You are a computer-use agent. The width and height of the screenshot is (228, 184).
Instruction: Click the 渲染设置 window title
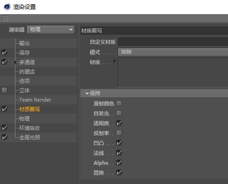click(x=24, y=7)
